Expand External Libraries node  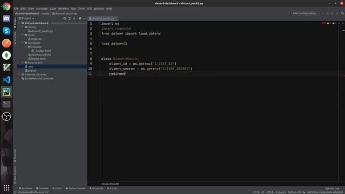[19, 74]
